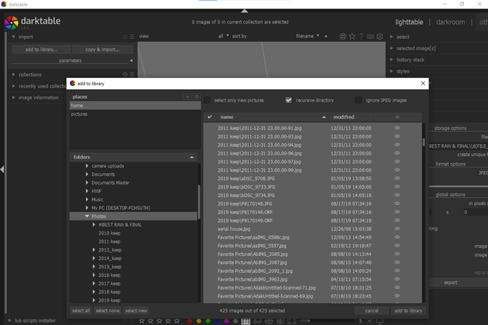488x325 pixels.
Task: Click the star overlay icon in top toolbar
Action: point(352,36)
